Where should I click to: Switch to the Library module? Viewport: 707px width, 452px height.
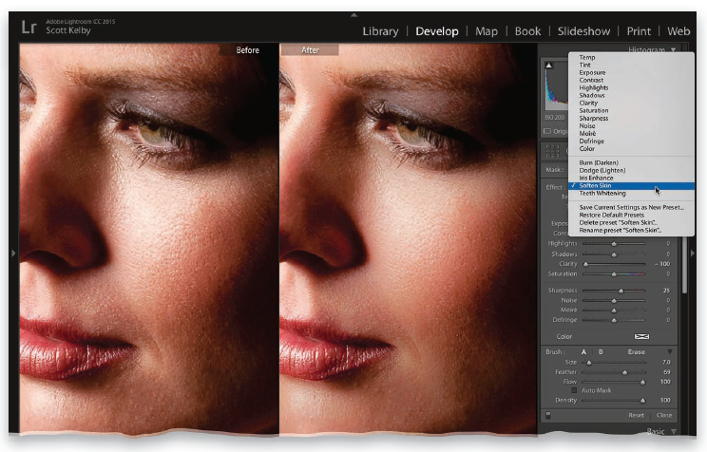[x=380, y=31]
